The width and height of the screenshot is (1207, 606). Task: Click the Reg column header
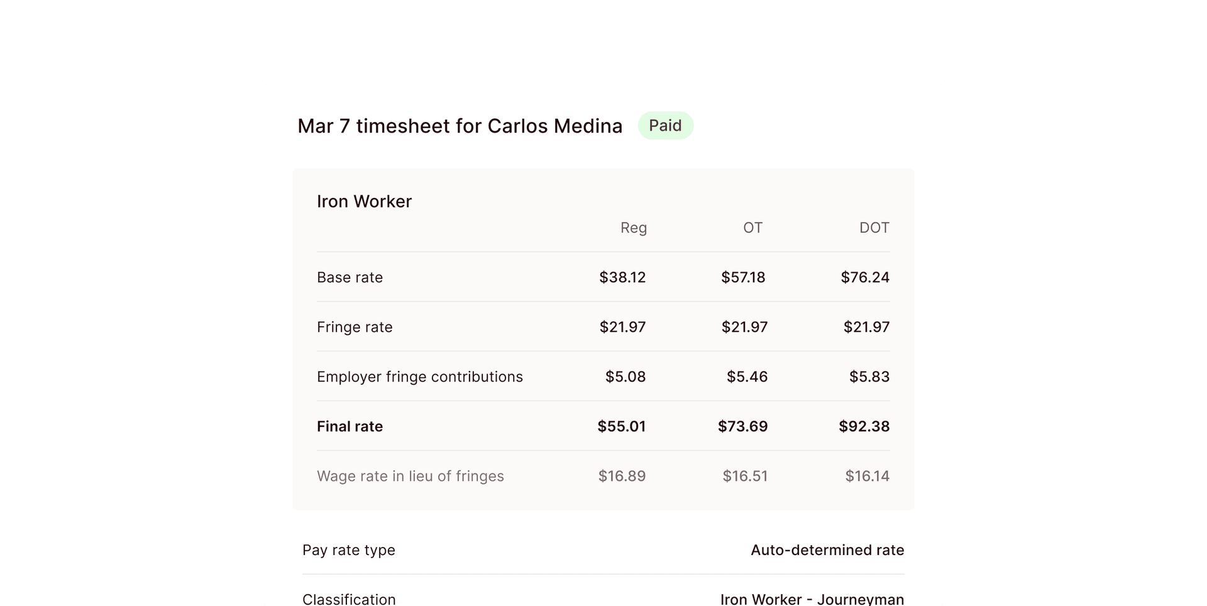[x=633, y=228]
